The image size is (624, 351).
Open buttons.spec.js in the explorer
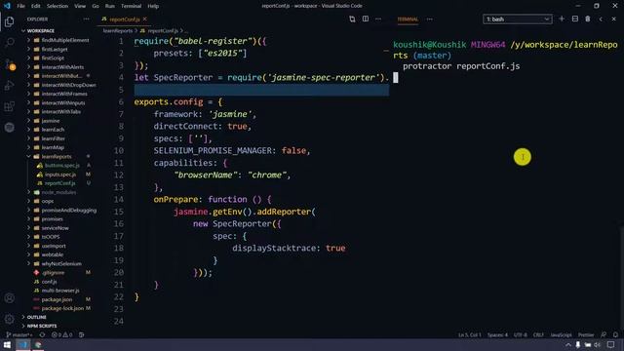pyautogui.click(x=62, y=165)
